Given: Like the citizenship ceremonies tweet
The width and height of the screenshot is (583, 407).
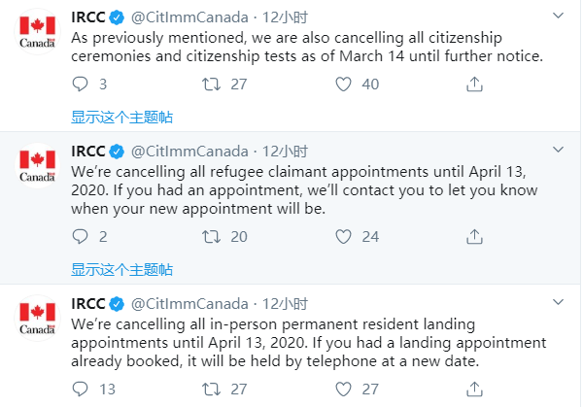Looking at the screenshot, I should pos(342,85).
